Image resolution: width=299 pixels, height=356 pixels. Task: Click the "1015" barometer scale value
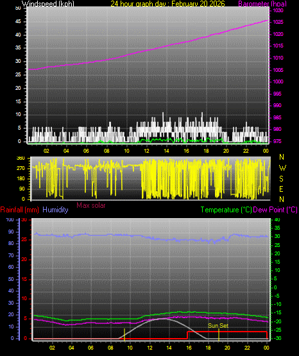pyautogui.click(x=278, y=46)
